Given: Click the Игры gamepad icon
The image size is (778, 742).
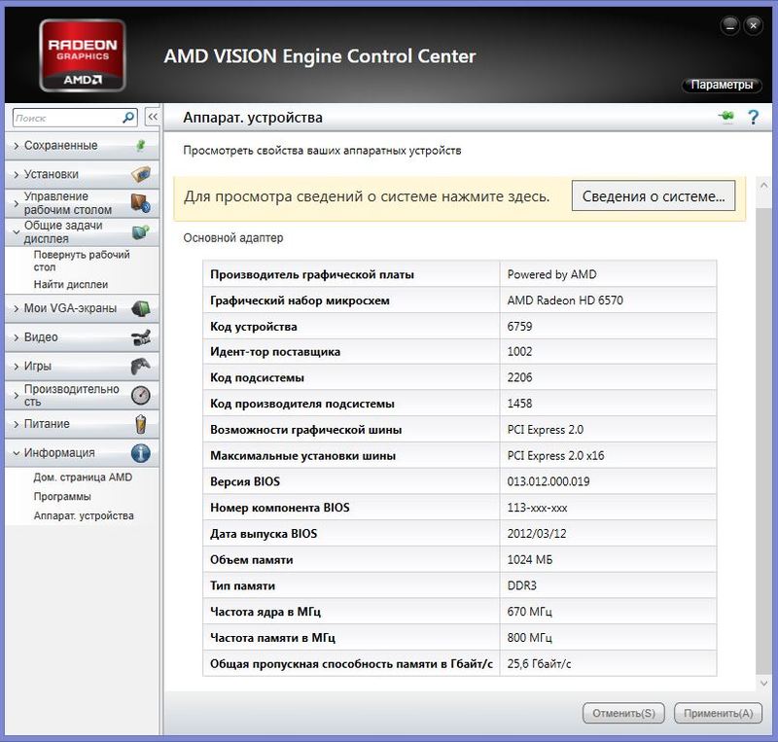Looking at the screenshot, I should [x=141, y=367].
